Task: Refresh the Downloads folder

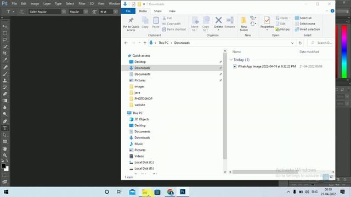Action: (x=300, y=43)
